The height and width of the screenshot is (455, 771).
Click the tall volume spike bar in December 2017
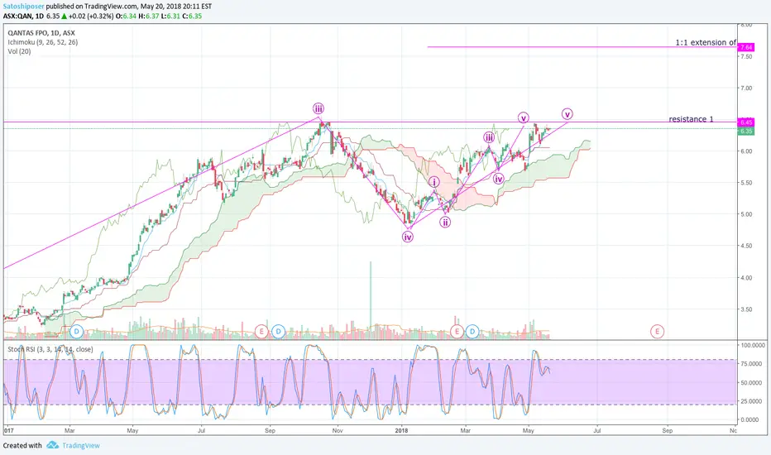371,300
